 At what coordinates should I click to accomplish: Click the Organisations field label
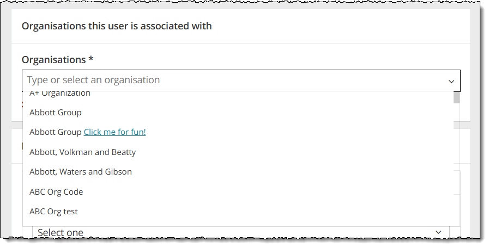(53, 60)
